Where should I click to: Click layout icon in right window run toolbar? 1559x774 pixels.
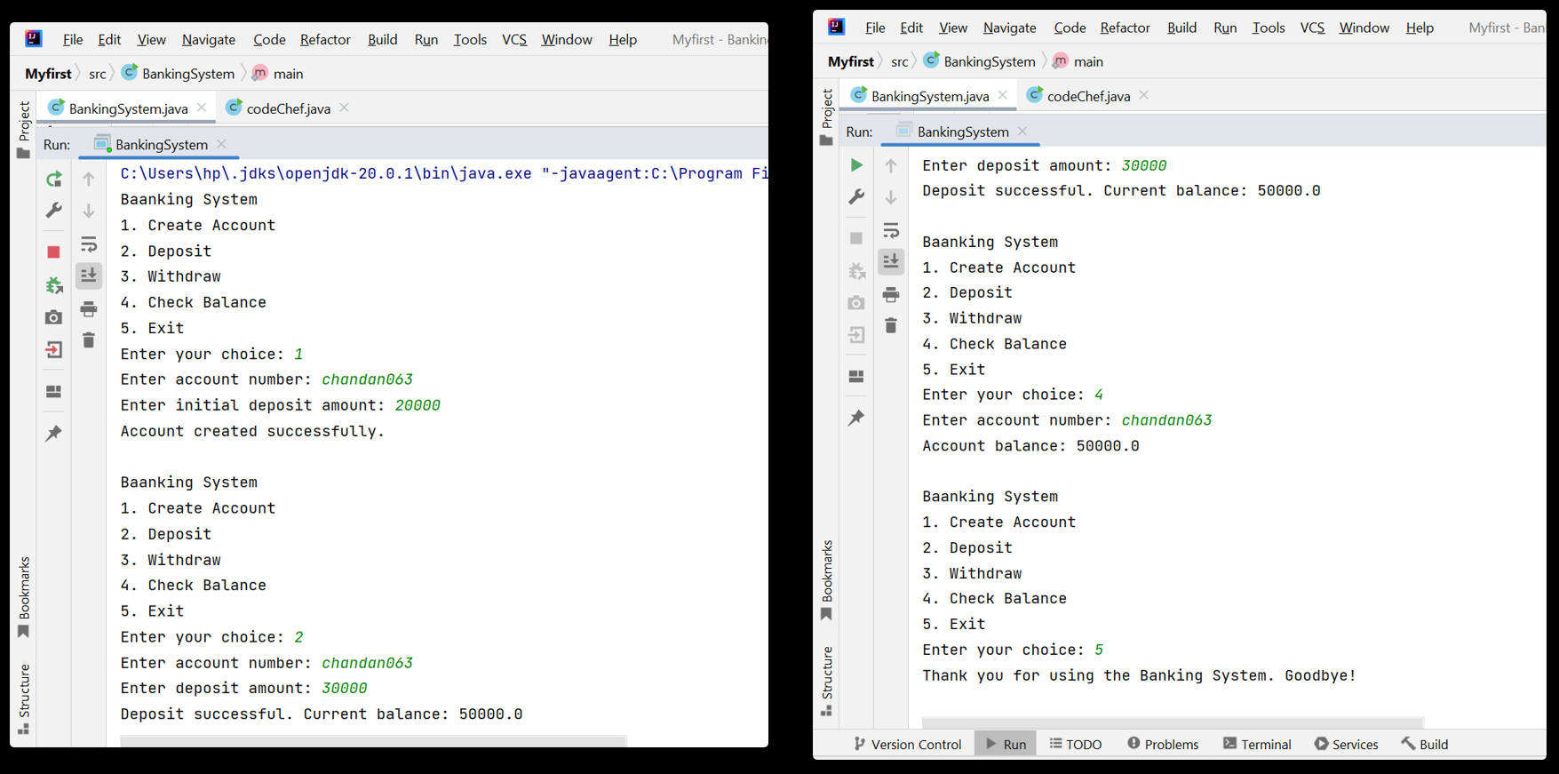click(856, 377)
